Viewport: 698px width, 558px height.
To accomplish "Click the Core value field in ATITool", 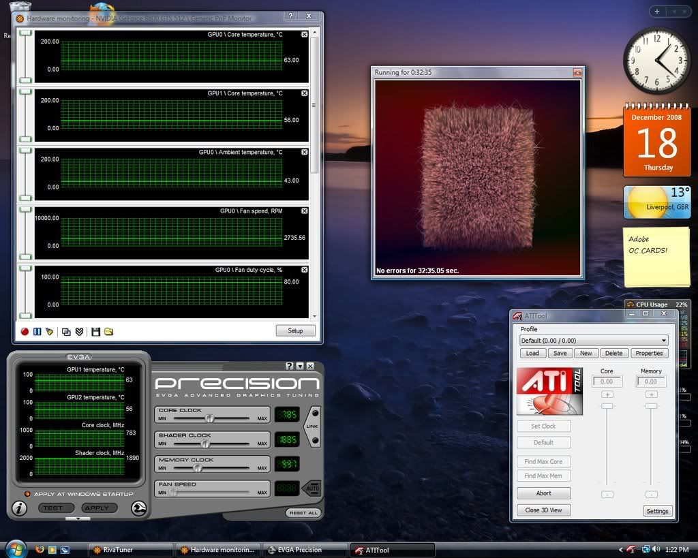I will point(606,382).
